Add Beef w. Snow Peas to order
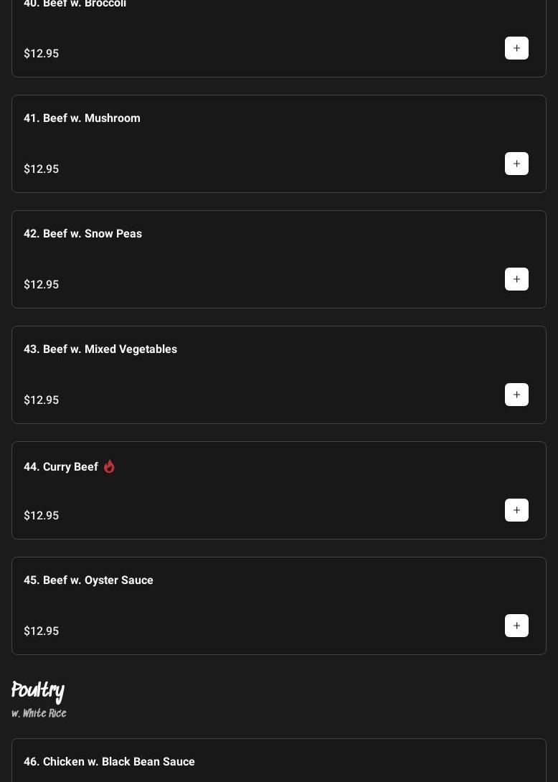The image size is (558, 782). pos(516,279)
